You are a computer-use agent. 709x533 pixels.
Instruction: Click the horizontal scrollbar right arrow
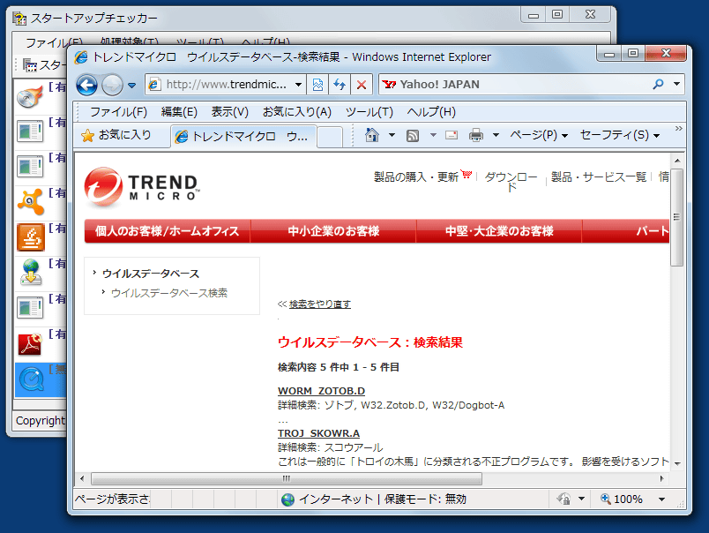[662, 478]
